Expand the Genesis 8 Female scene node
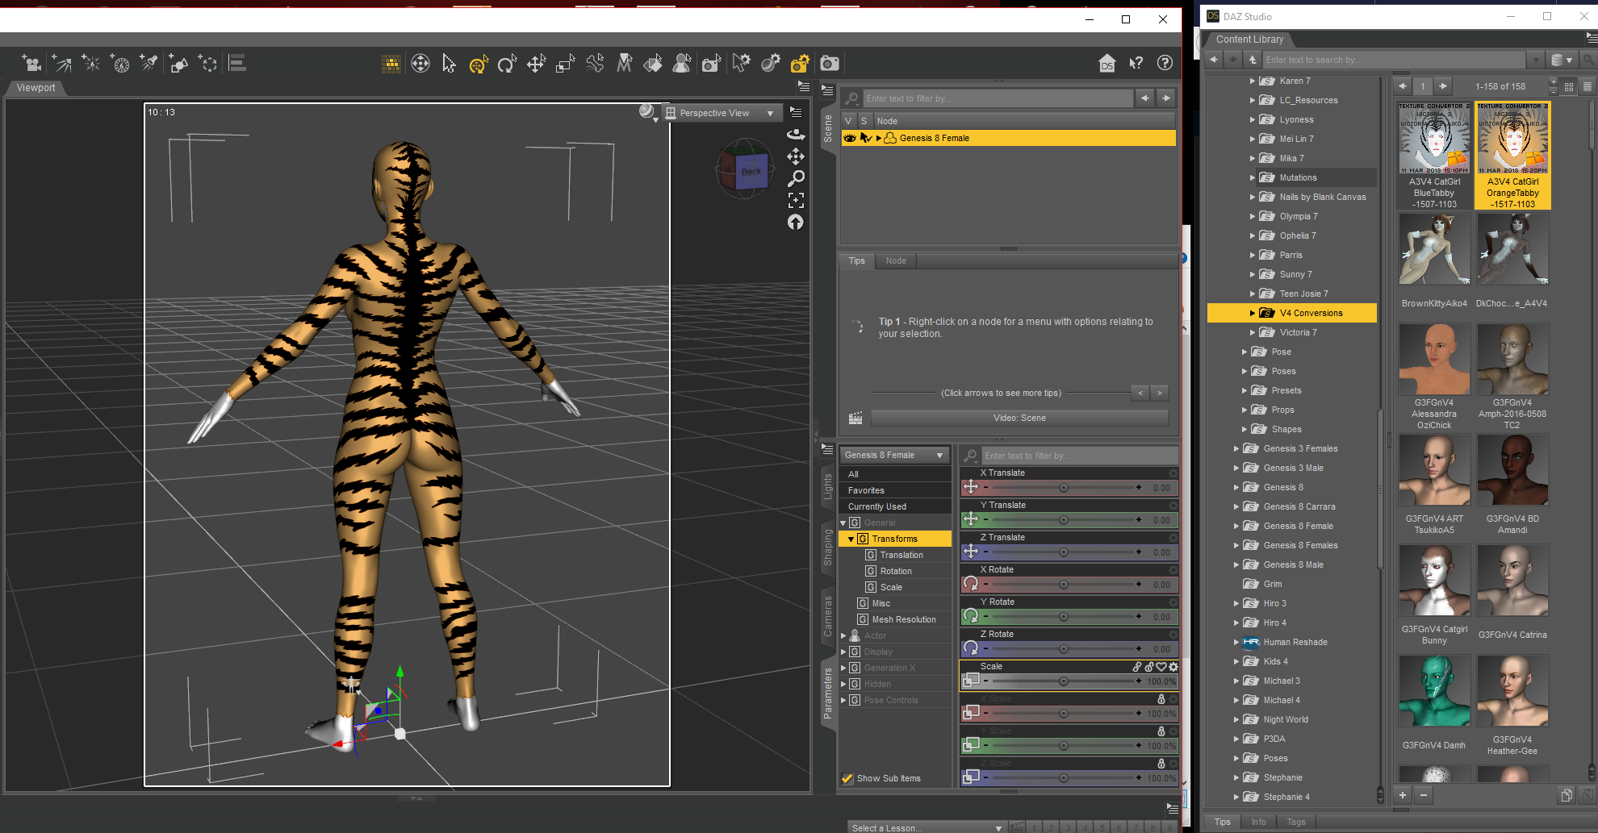Viewport: 1598px width, 833px height. (879, 138)
